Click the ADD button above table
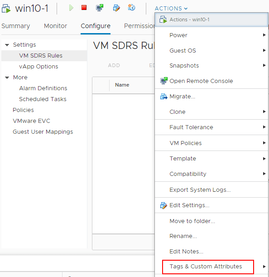269x277 pixels. (x=114, y=65)
